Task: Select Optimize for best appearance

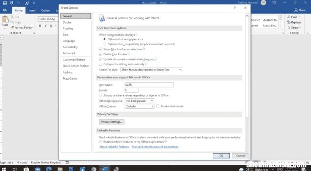Action: 104,39
